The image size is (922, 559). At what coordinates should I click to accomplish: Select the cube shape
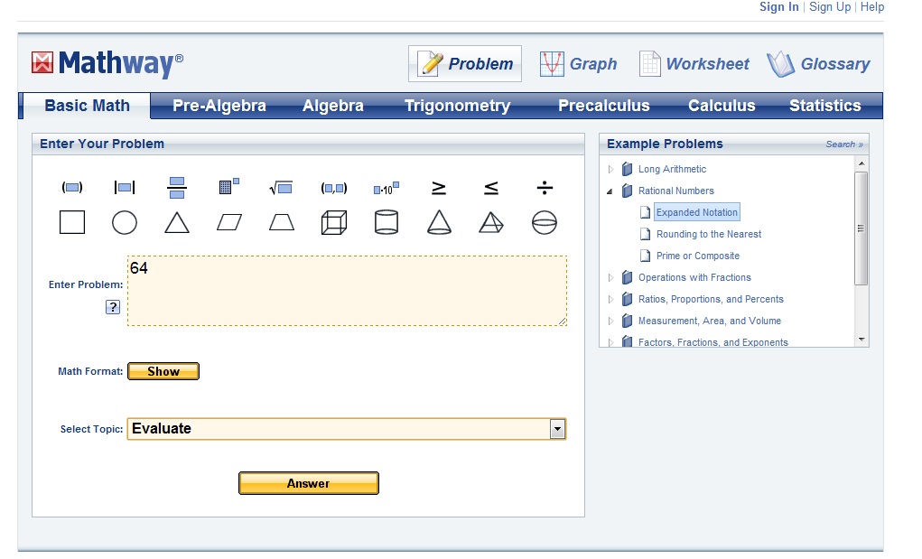pyautogui.click(x=334, y=223)
